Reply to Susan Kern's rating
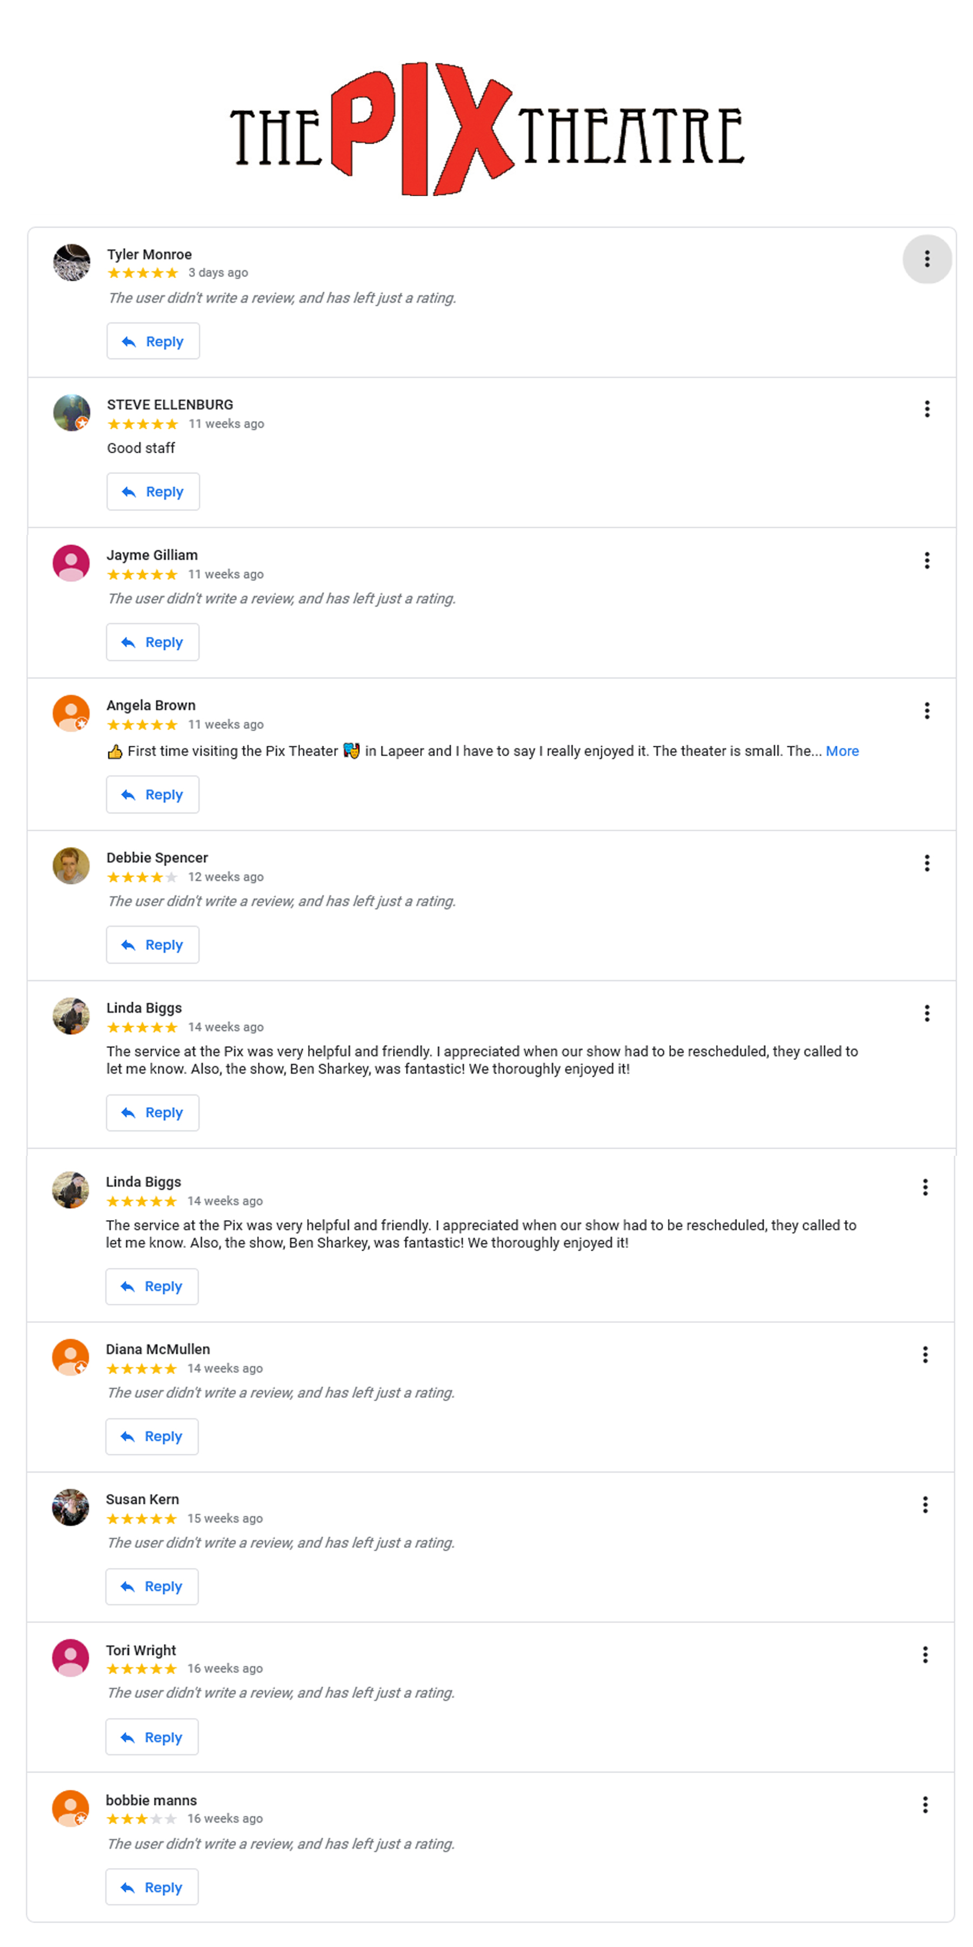 tap(152, 1586)
